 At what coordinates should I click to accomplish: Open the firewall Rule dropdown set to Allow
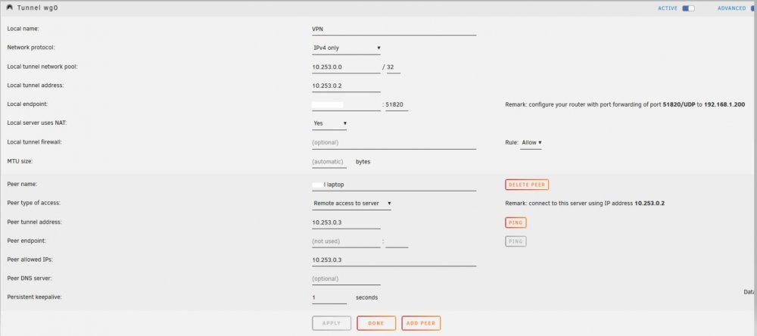click(531, 143)
